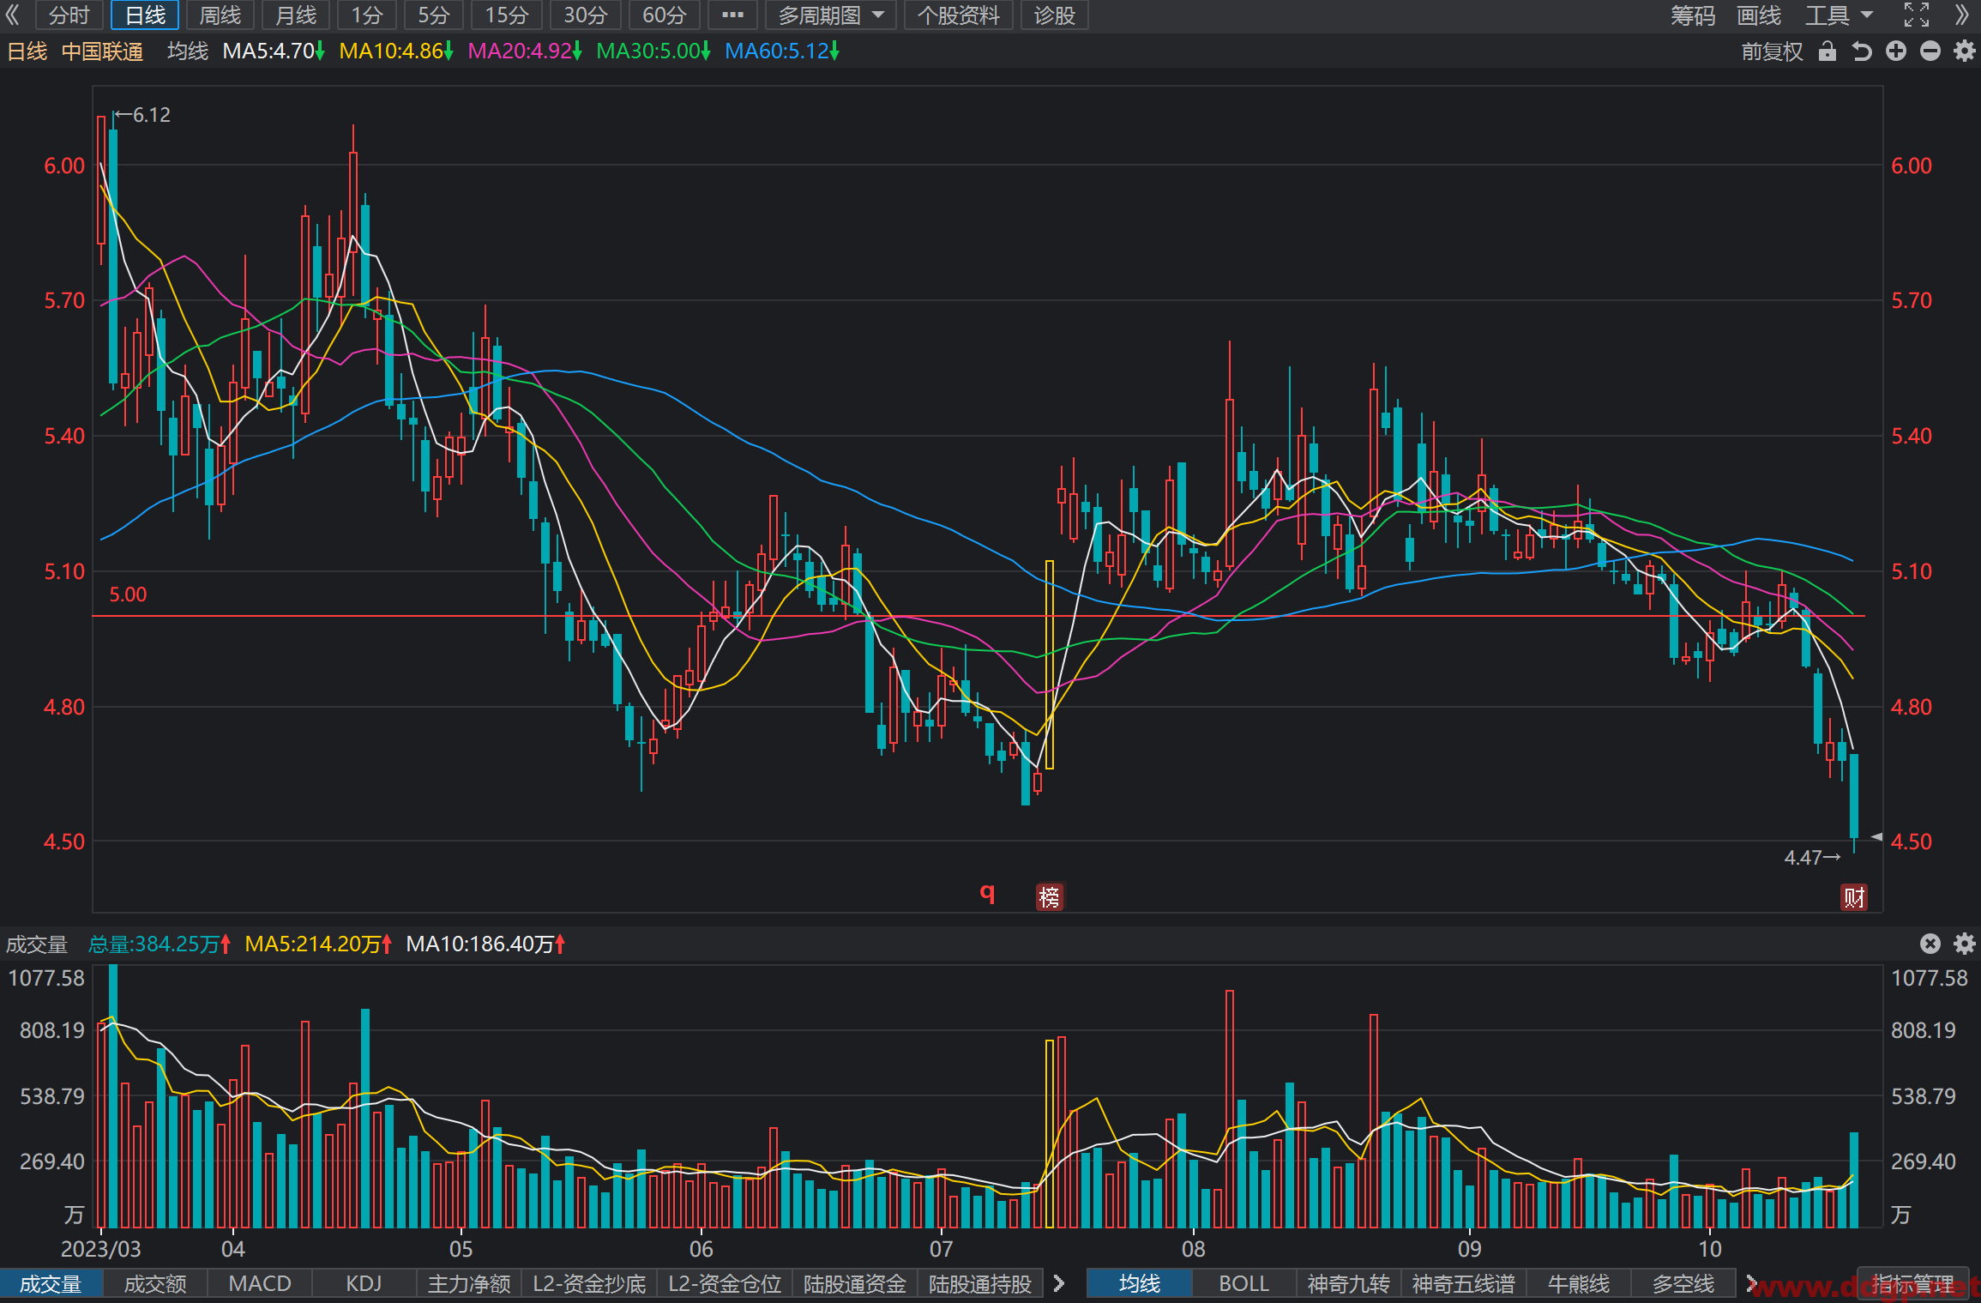
Task: Click the right double-chevron expand icon
Action: pyautogui.click(x=1962, y=15)
